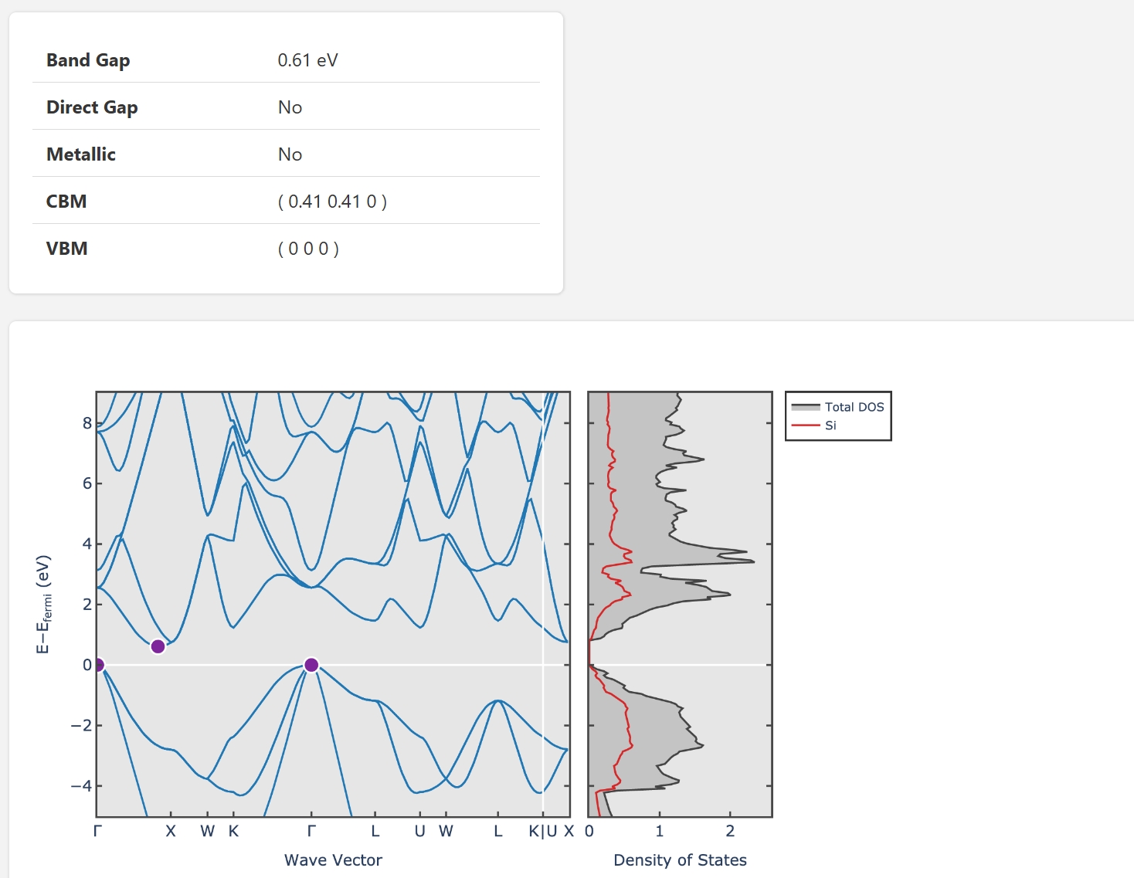Select the purple CBM marker near X

pos(158,646)
